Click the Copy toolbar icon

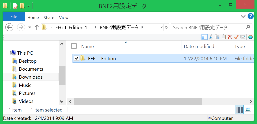217,37
